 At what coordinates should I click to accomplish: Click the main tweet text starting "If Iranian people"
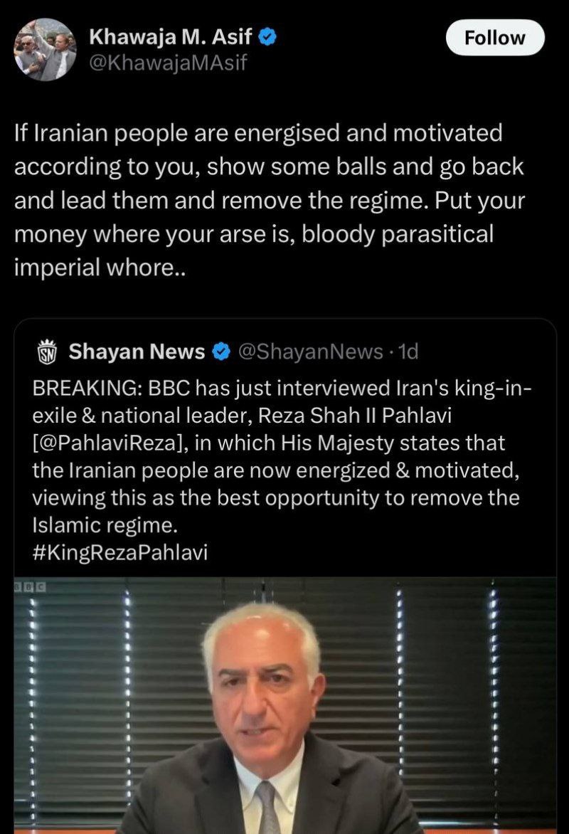click(x=257, y=132)
